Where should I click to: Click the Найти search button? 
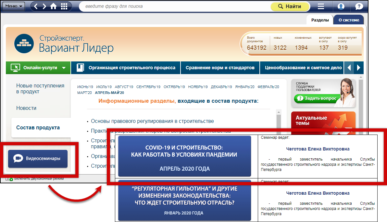pyautogui.click(x=290, y=7)
